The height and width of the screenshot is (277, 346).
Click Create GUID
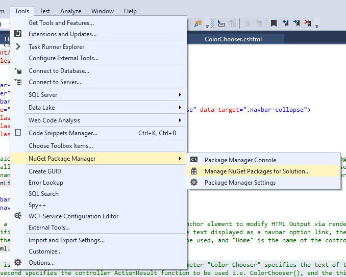tap(98, 171)
